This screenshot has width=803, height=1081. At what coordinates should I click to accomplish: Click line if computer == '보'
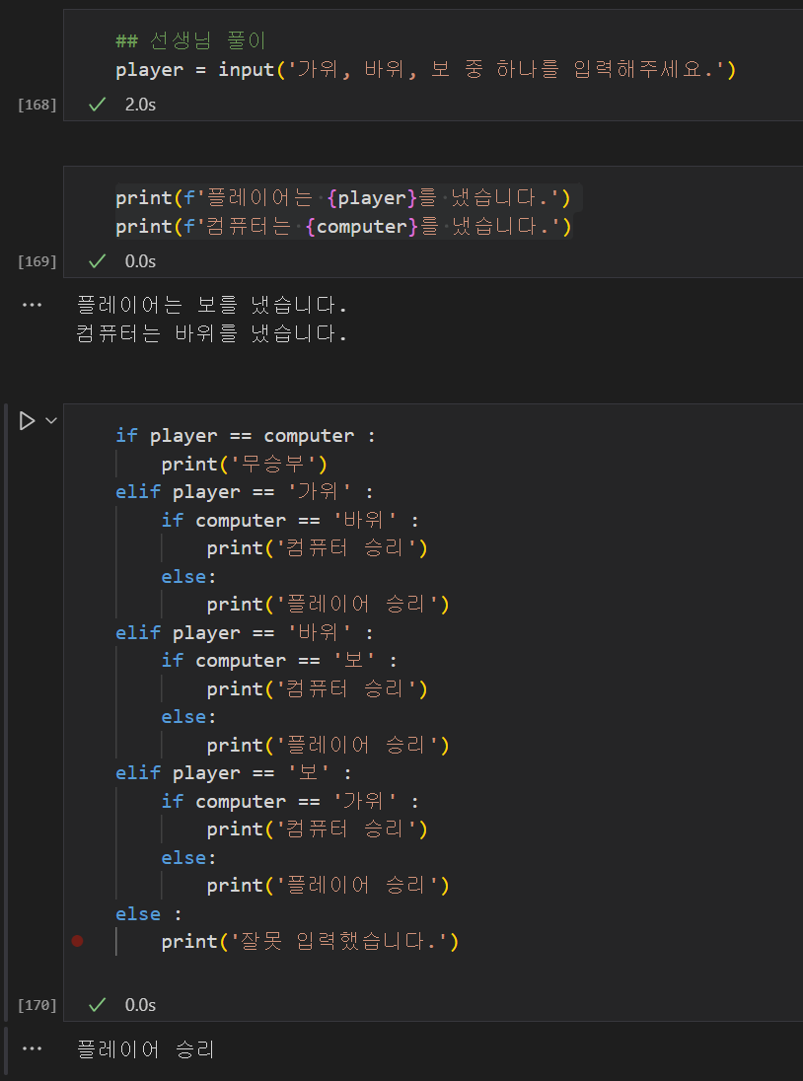[x=279, y=661]
